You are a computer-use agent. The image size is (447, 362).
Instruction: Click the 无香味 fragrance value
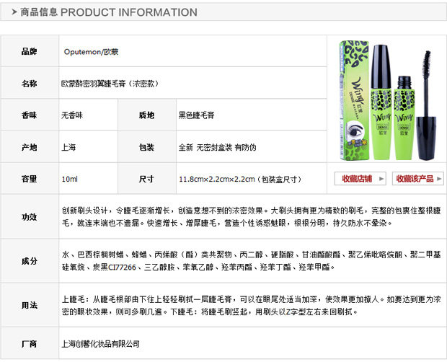point(72,115)
